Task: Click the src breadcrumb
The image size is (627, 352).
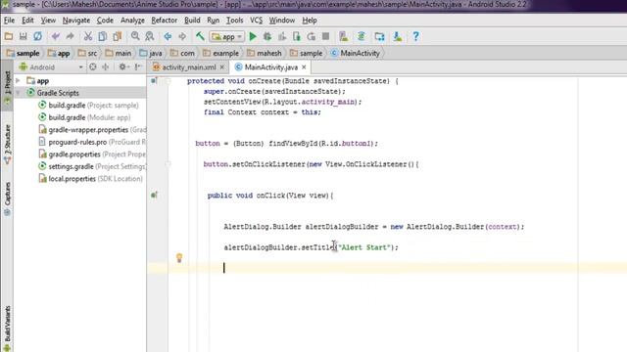Action: [x=87, y=53]
